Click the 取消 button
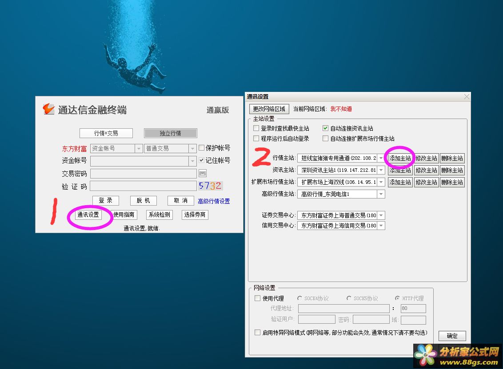503x369 pixels. click(180, 200)
